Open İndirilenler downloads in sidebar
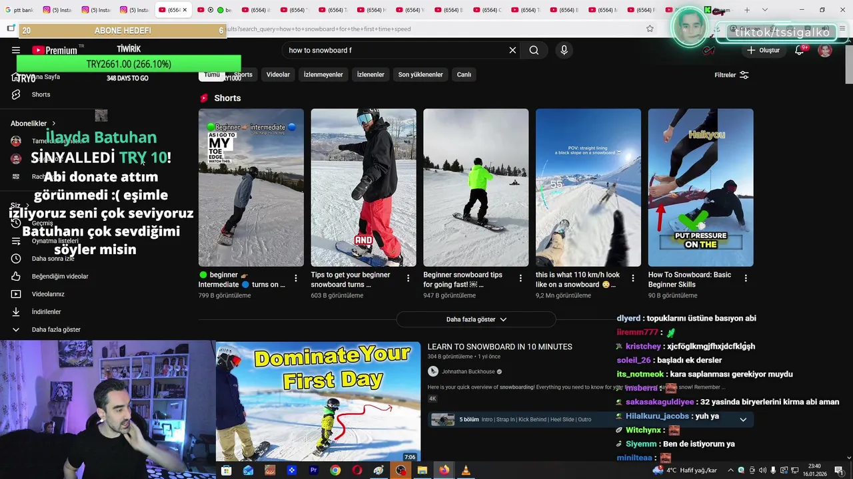The height and width of the screenshot is (479, 853). click(x=46, y=311)
